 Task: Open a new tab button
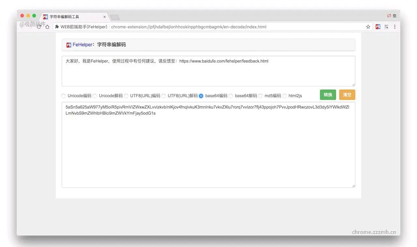click(115, 17)
